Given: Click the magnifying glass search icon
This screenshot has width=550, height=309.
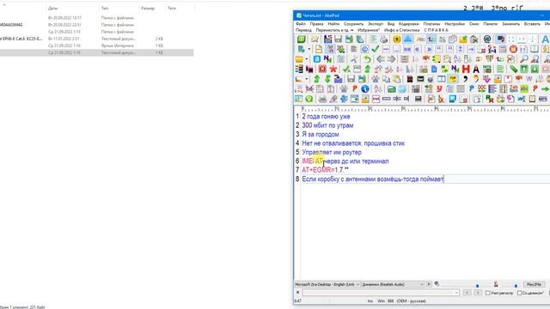Looking at the screenshot, I should point(524,59).
